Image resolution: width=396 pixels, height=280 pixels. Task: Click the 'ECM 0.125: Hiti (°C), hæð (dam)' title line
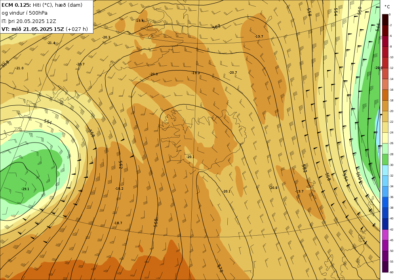[42, 5]
